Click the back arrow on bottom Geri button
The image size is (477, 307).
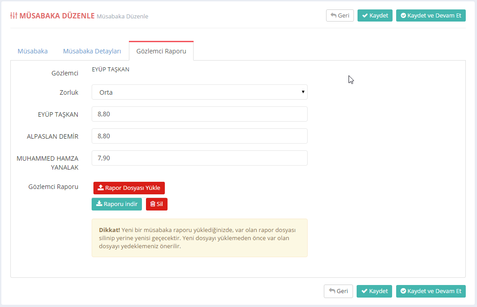click(x=332, y=291)
